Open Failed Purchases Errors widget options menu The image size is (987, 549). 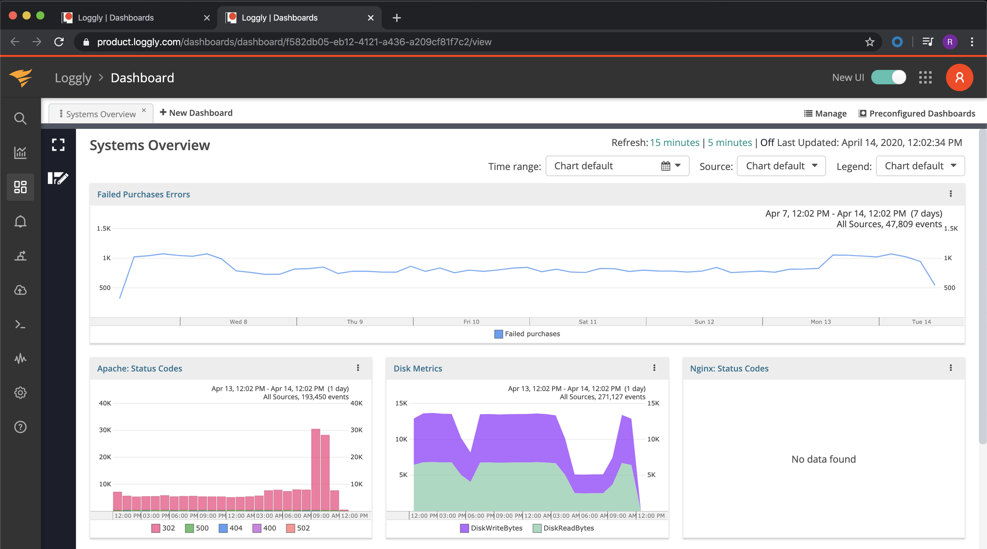click(950, 194)
